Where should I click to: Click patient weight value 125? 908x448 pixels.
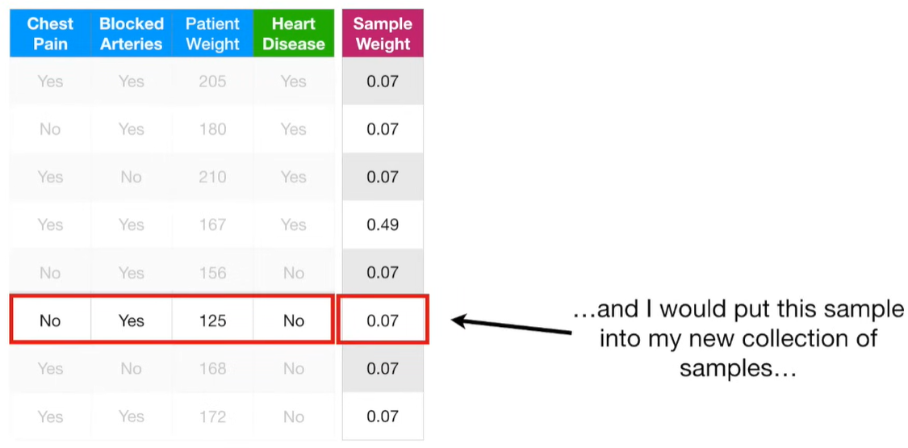pyautogui.click(x=212, y=320)
